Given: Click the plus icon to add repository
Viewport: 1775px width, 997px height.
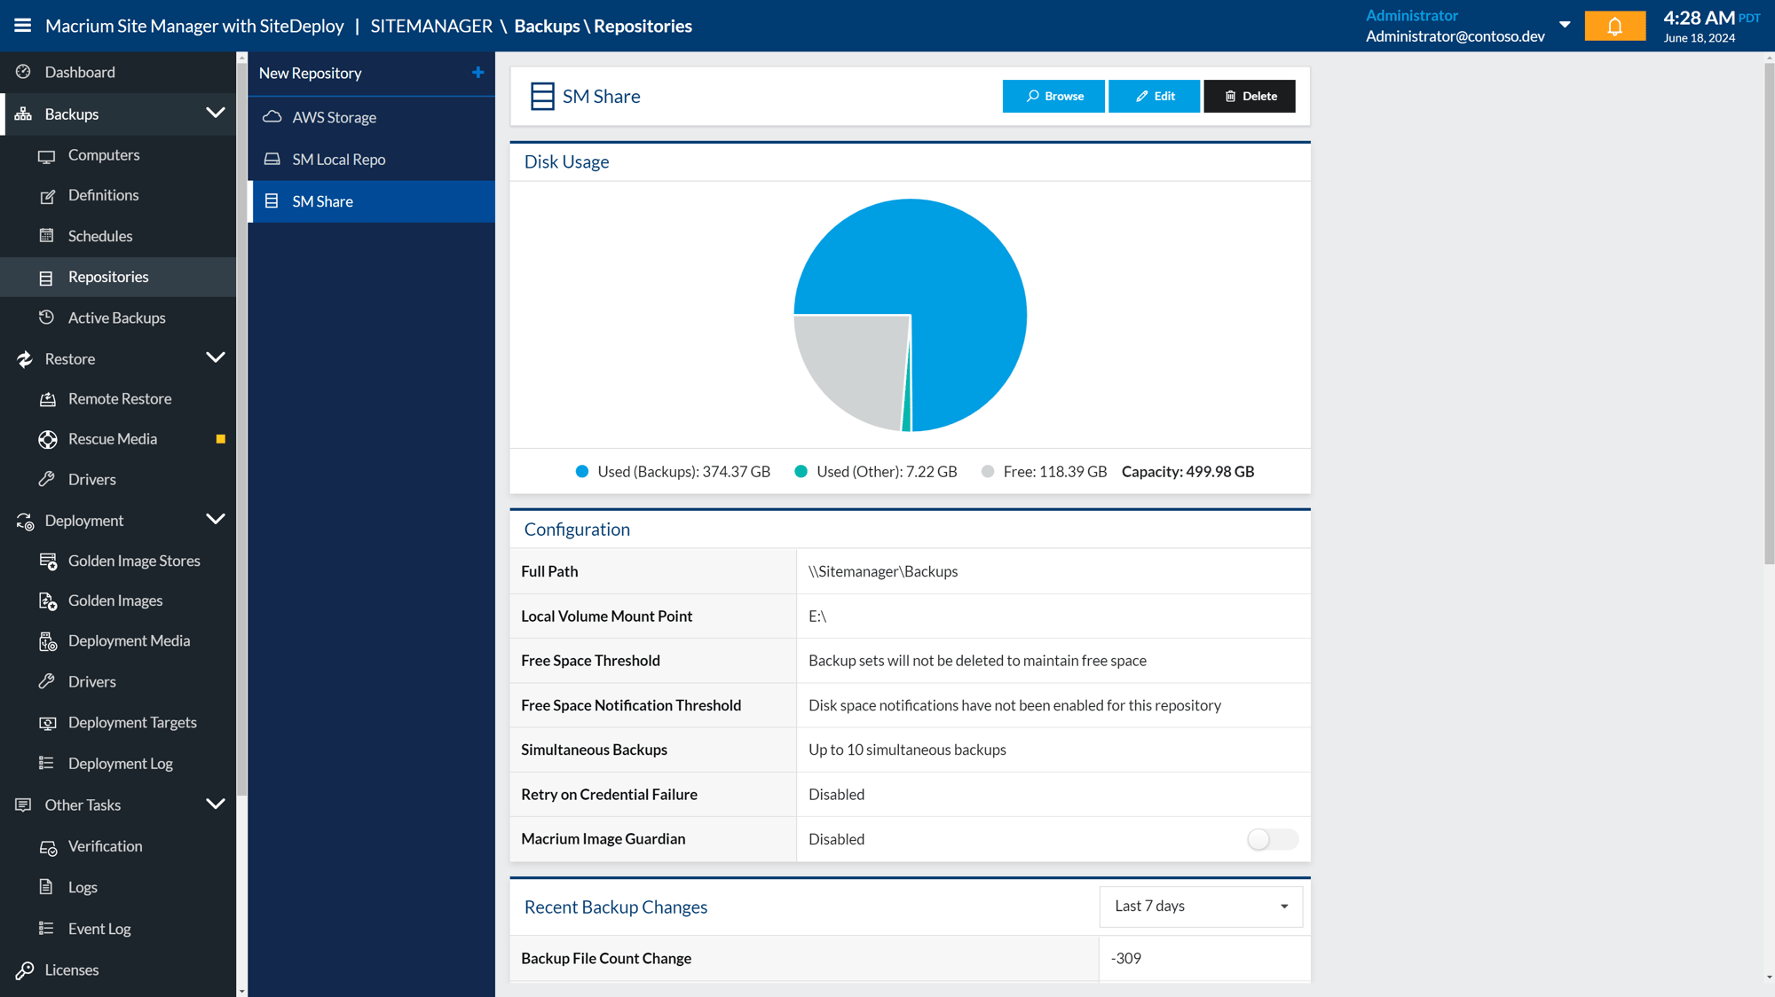Looking at the screenshot, I should pos(477,73).
